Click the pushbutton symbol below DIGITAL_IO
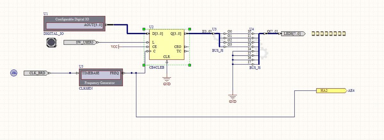384x140 pixels. click(x=51, y=42)
